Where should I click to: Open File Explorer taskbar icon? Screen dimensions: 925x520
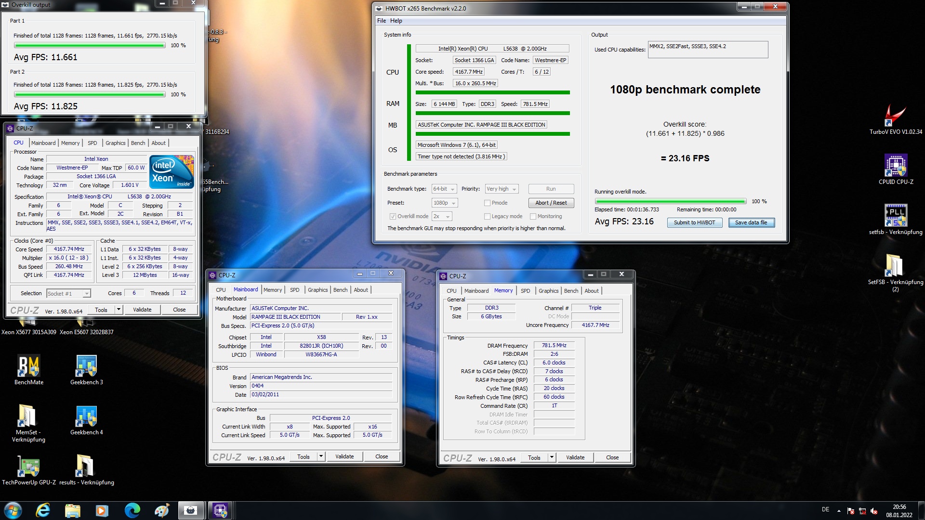(73, 510)
